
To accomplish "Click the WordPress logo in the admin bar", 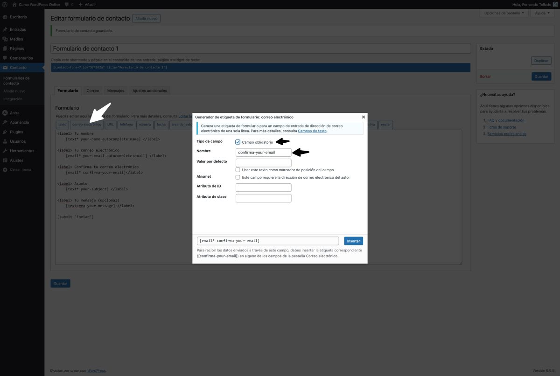I will 4,4.
